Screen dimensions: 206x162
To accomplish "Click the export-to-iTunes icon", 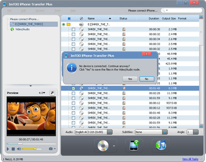I will pyautogui.click(x=161, y=145).
